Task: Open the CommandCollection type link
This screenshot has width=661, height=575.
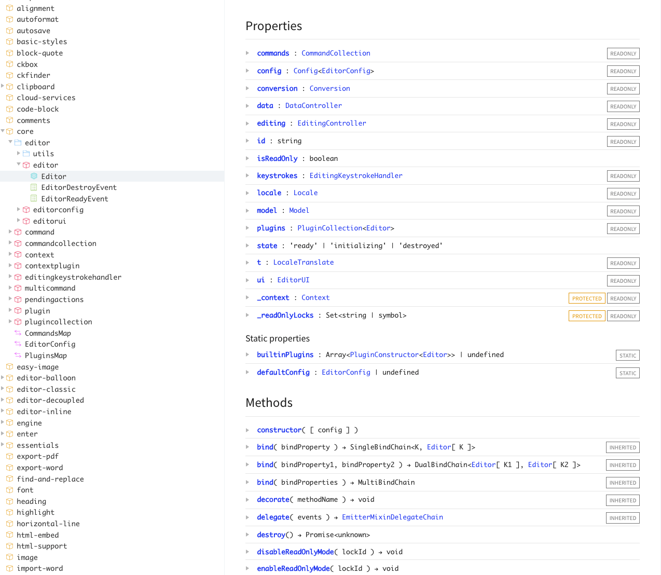Action: coord(336,53)
